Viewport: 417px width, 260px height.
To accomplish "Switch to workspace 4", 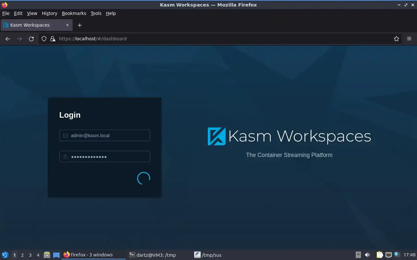I will (38, 255).
